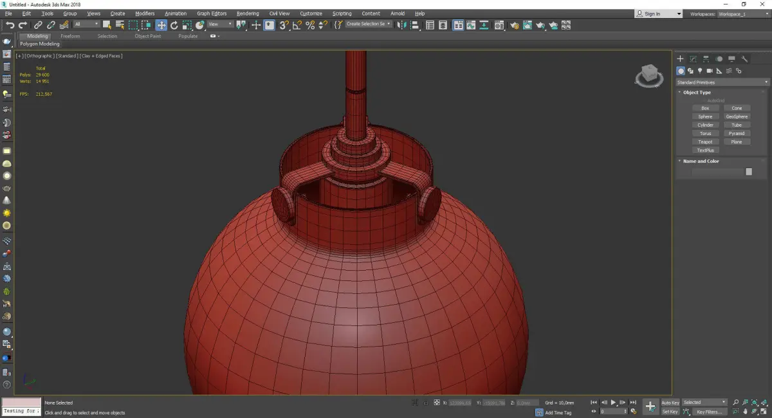The image size is (772, 418).
Task: Open the Sign In dropdown
Action: (658, 14)
